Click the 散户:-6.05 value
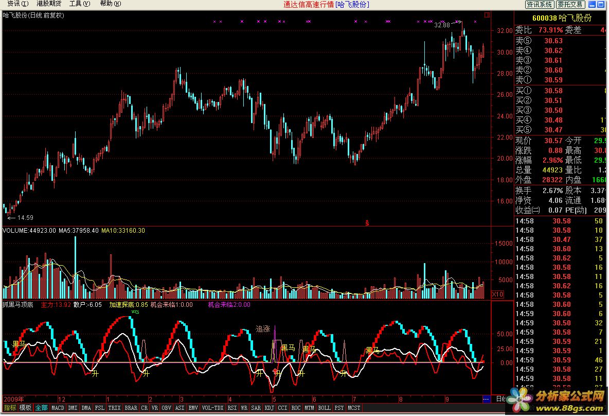The width and height of the screenshot is (609, 416). click(x=87, y=305)
